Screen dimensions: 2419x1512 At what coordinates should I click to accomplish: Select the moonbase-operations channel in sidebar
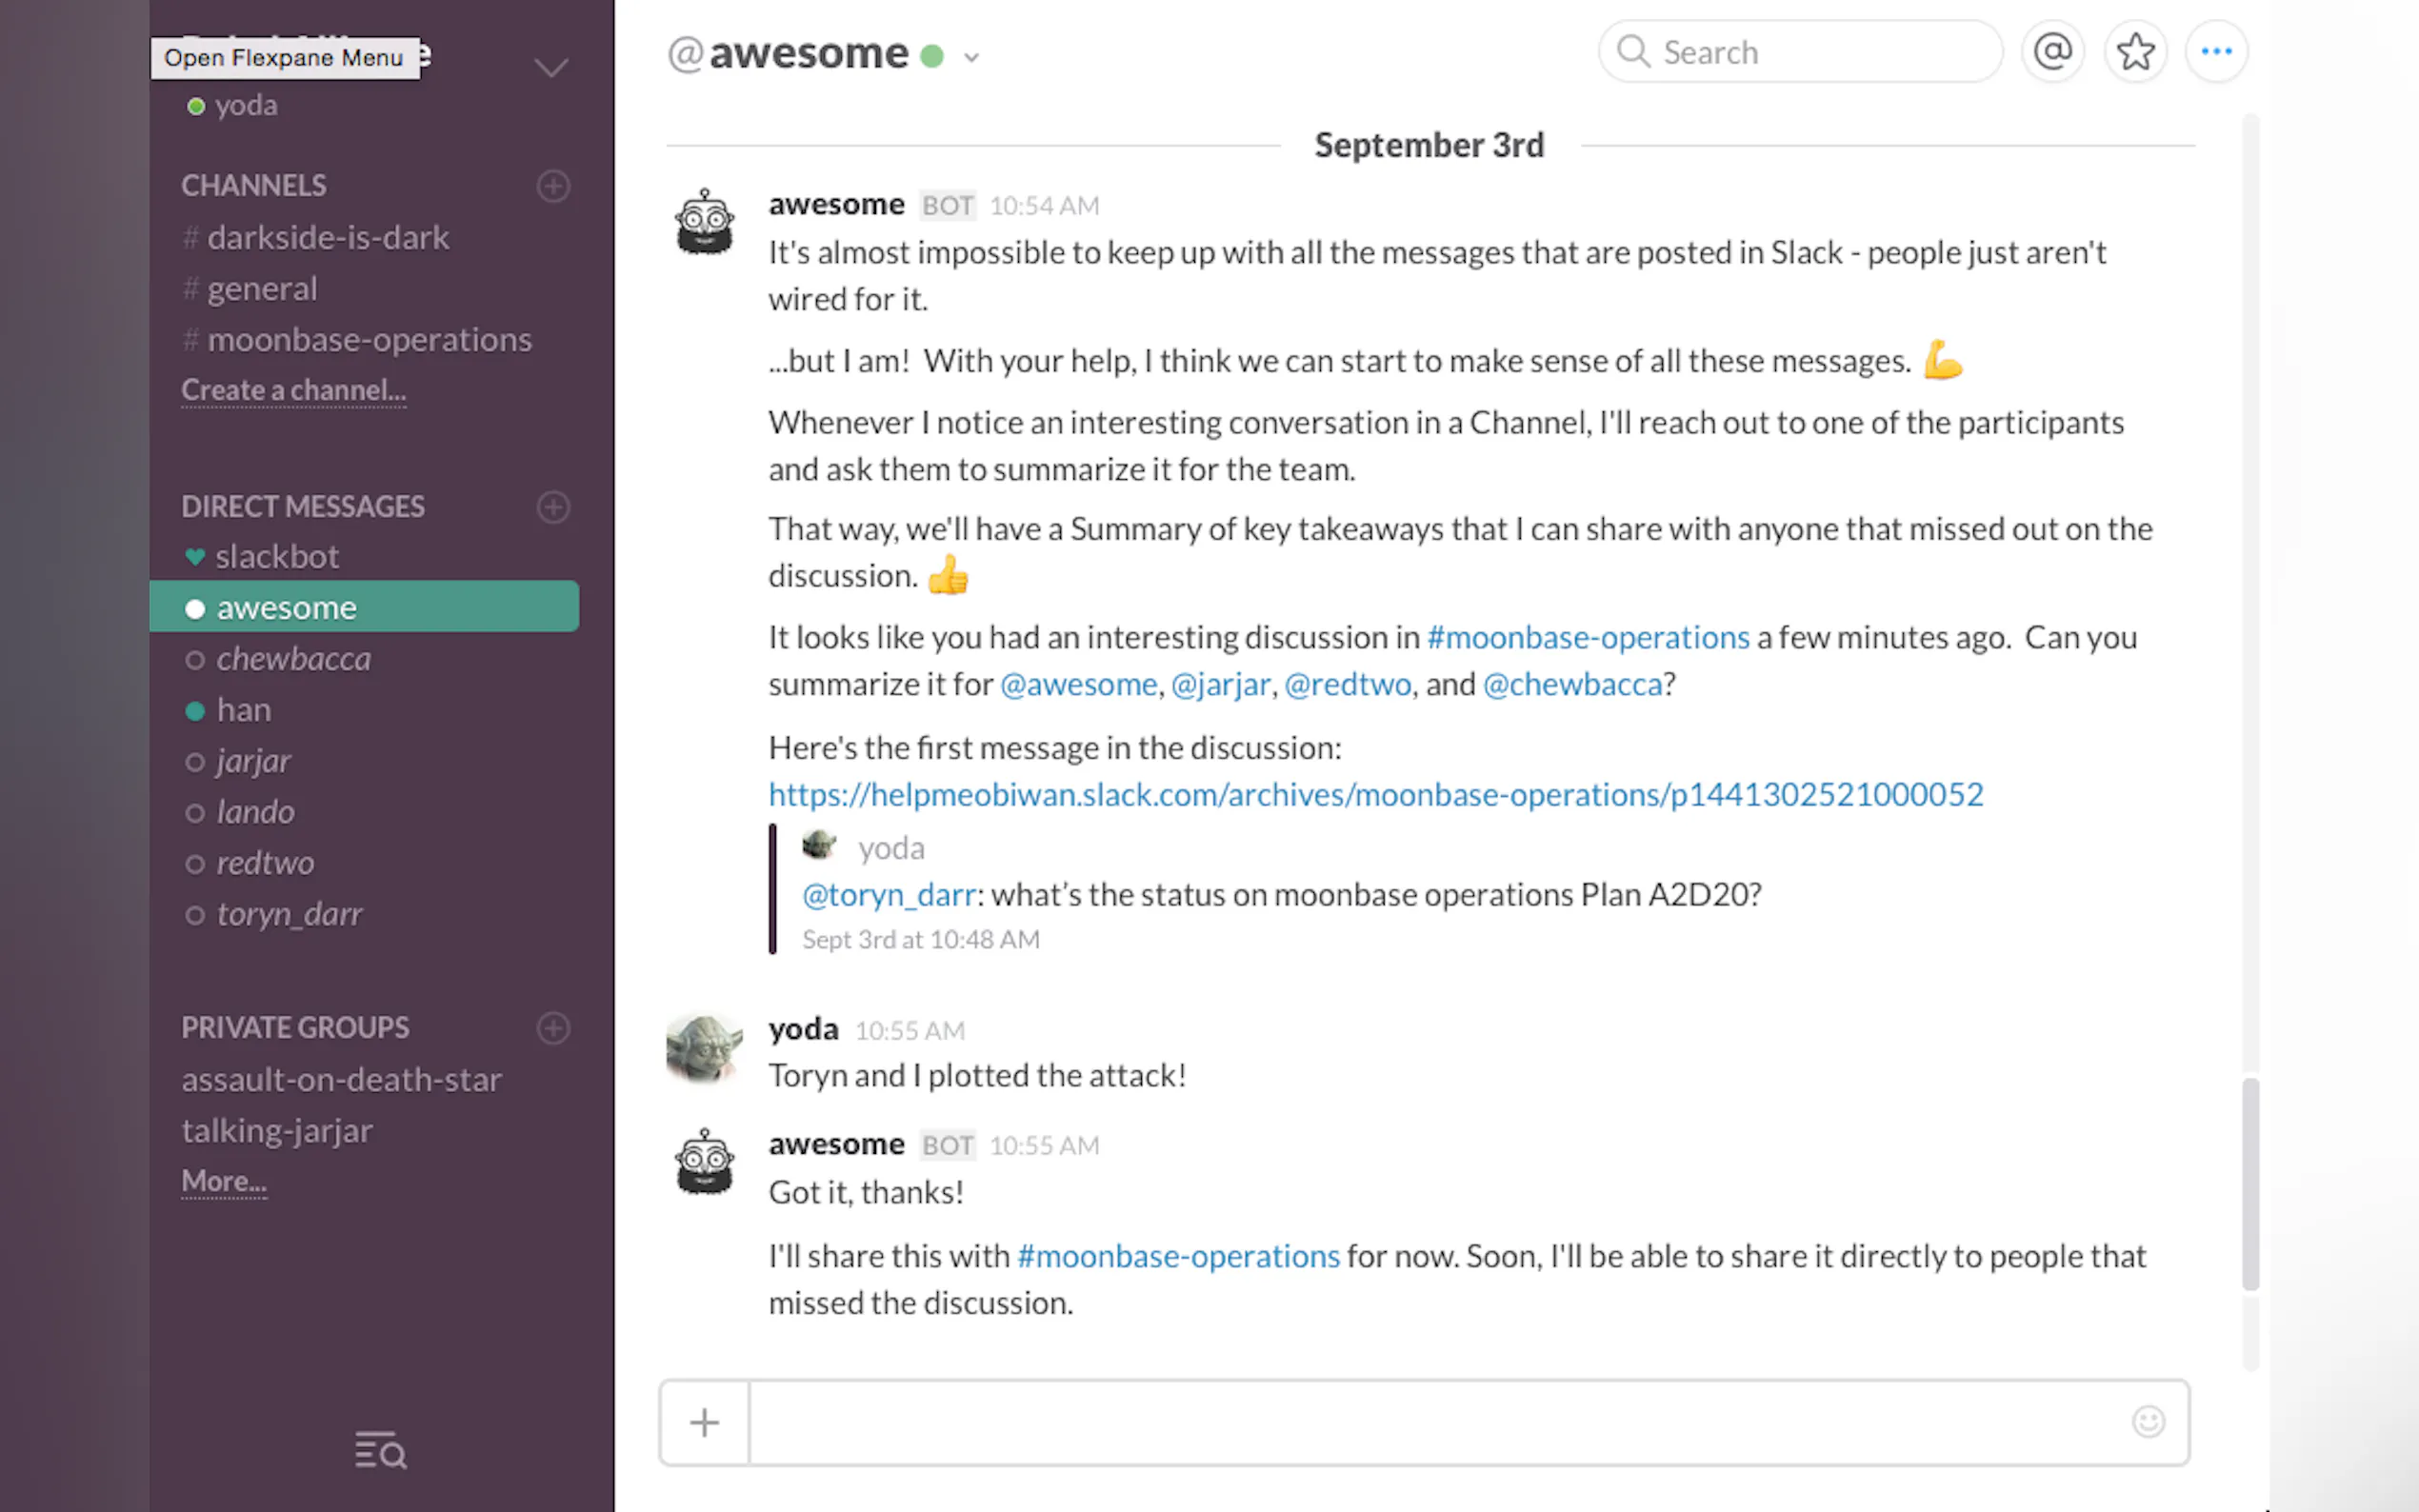(x=369, y=340)
